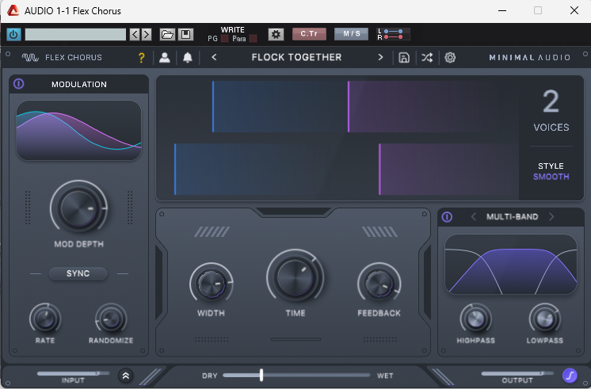Click the OUTPUT level slider

[517, 373]
